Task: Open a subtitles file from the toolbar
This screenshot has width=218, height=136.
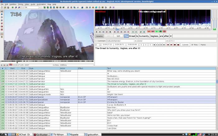Action: (5, 7)
